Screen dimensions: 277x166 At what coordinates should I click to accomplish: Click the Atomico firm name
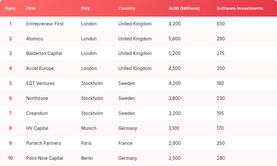[x=35, y=39]
